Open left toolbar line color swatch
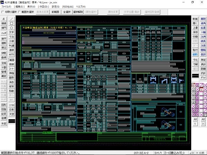207x155 pixels. click(12, 121)
